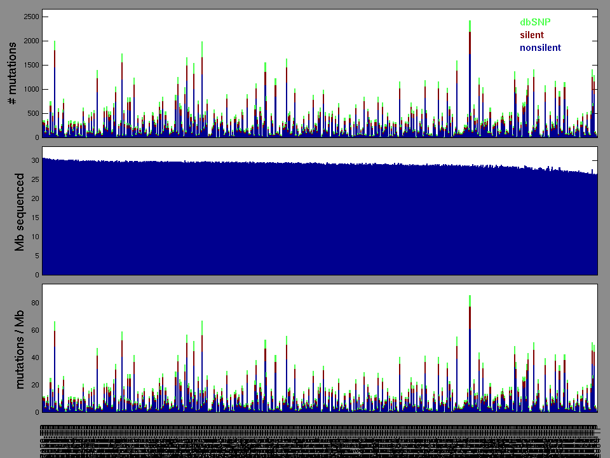The height and width of the screenshot is (458, 610).
Task: Click the first bar in Mb sequenced chart
Action: pyautogui.click(x=43, y=216)
